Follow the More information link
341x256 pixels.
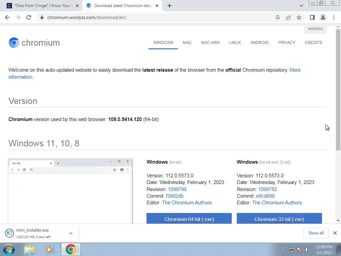(x=295, y=70)
